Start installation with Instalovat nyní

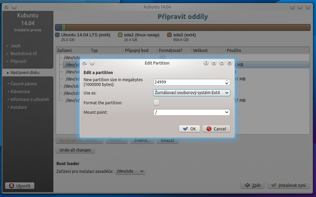coord(288,185)
